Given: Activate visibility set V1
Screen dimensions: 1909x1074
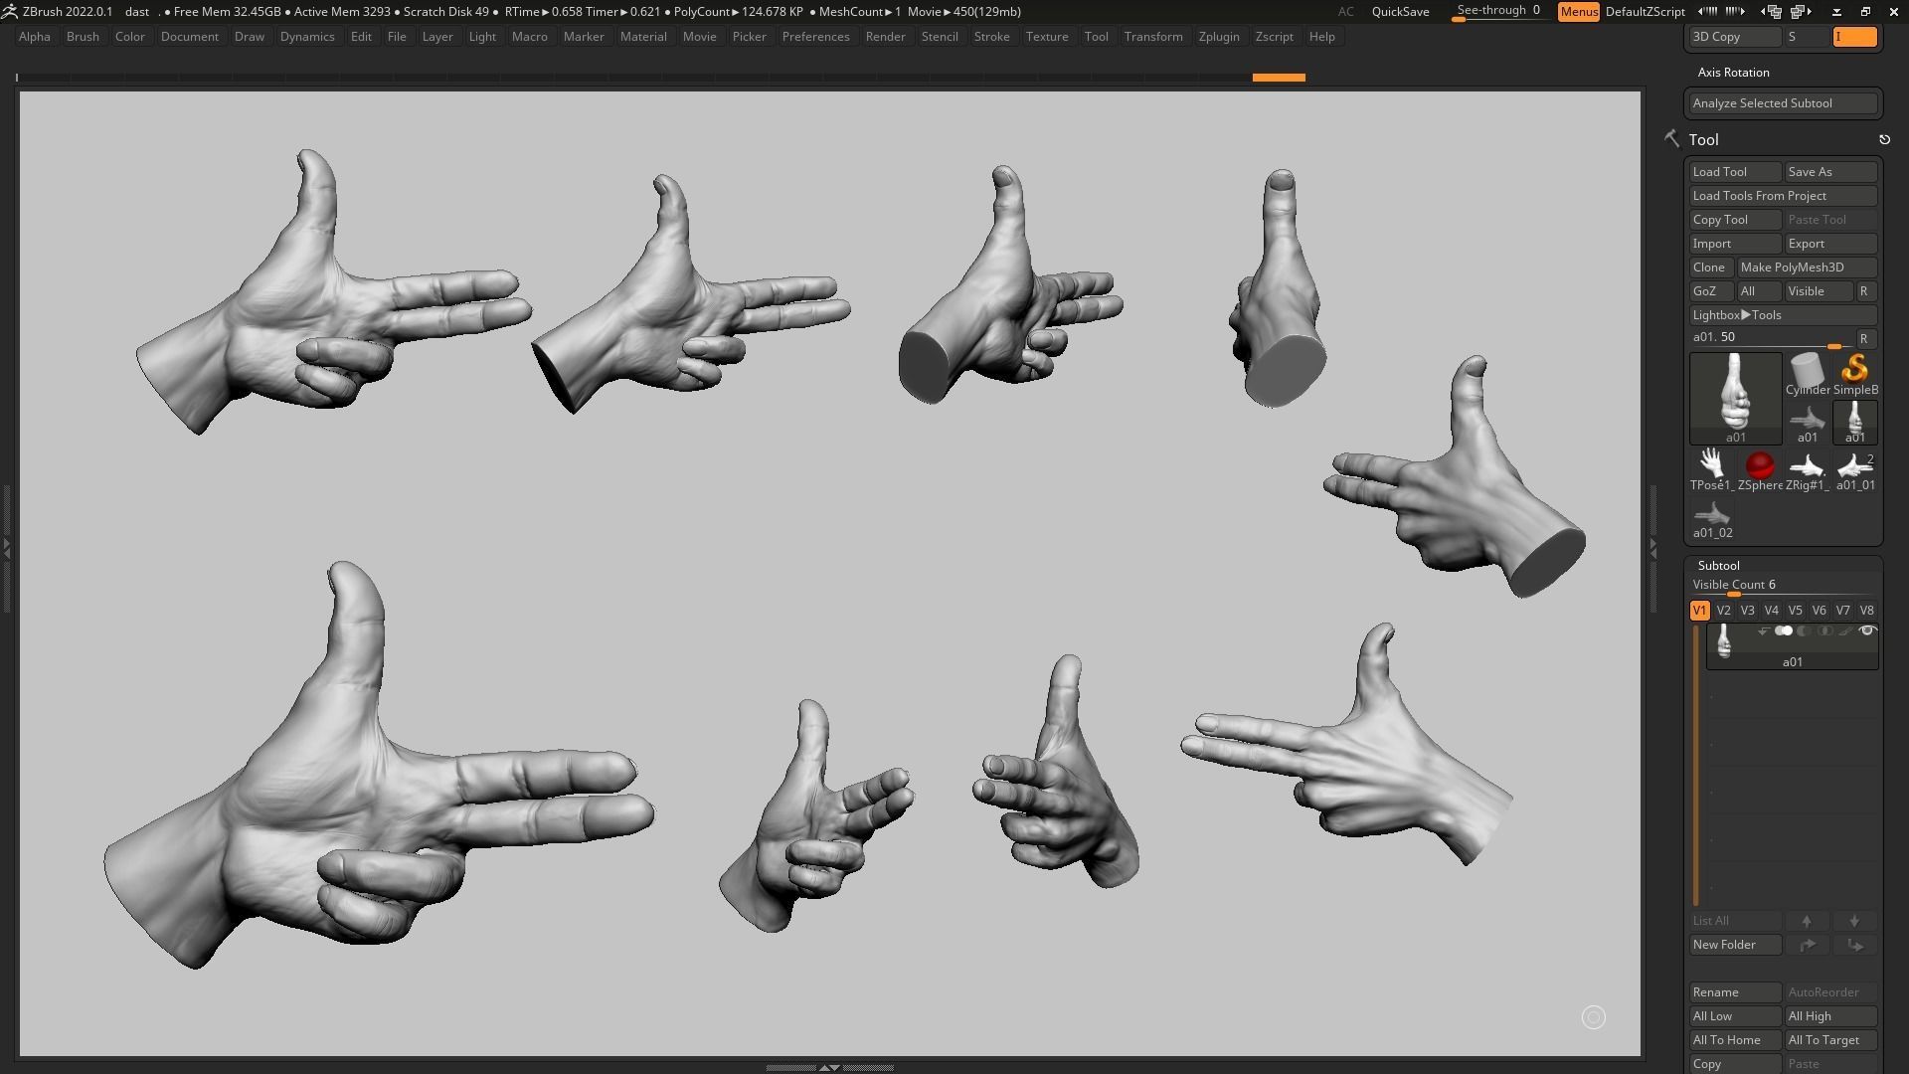Looking at the screenshot, I should [1699, 611].
